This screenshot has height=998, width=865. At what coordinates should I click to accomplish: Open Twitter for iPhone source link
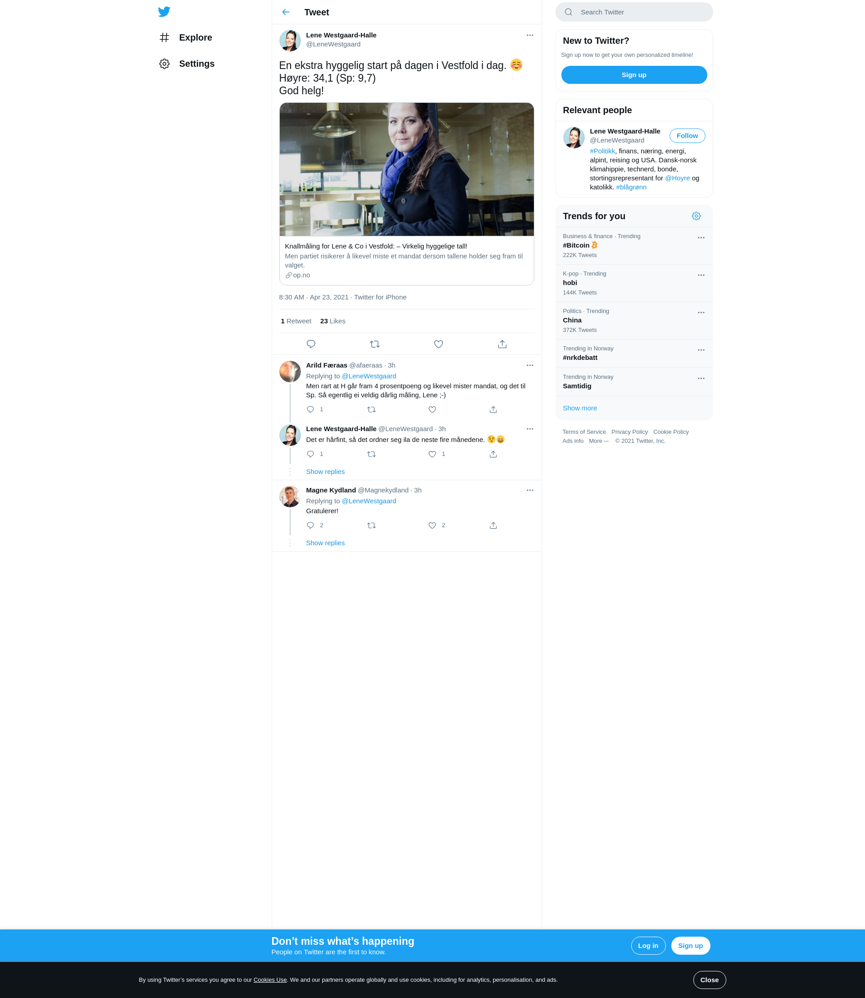[380, 297]
